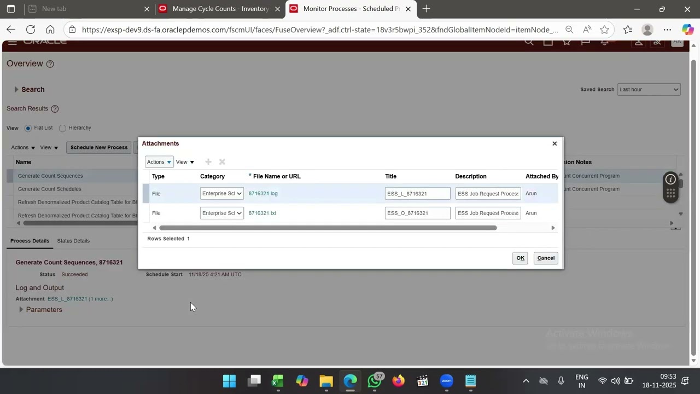Refresh the browser page
Image resolution: width=700 pixels, height=394 pixels.
coord(31,30)
